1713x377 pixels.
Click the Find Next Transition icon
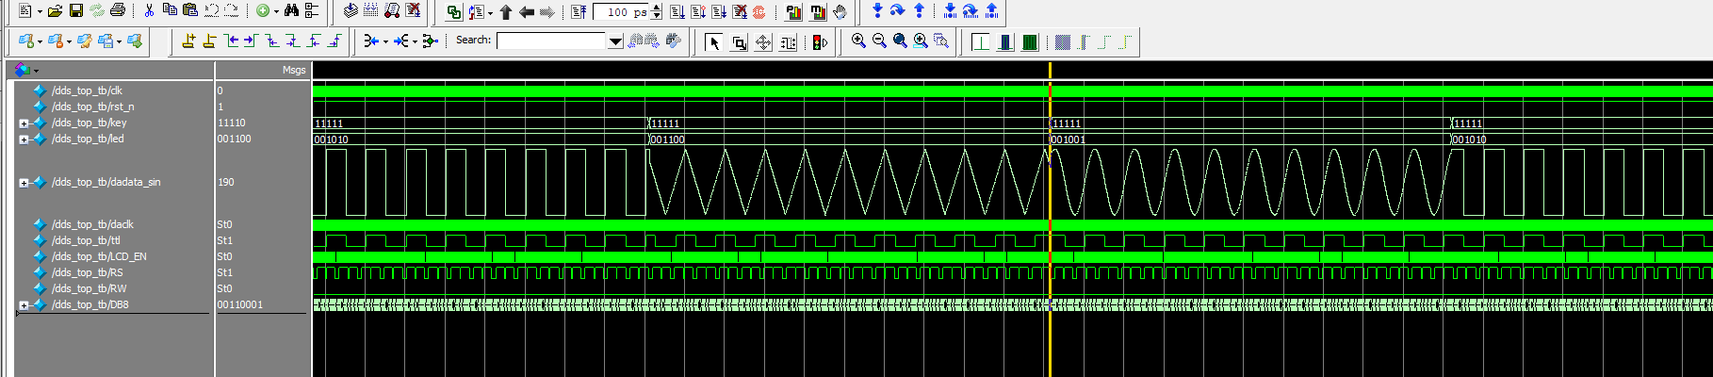[x=252, y=41]
